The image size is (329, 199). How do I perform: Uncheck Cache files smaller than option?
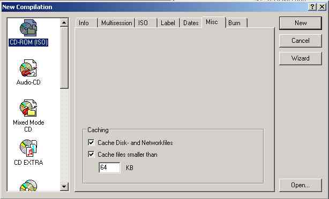point(91,155)
